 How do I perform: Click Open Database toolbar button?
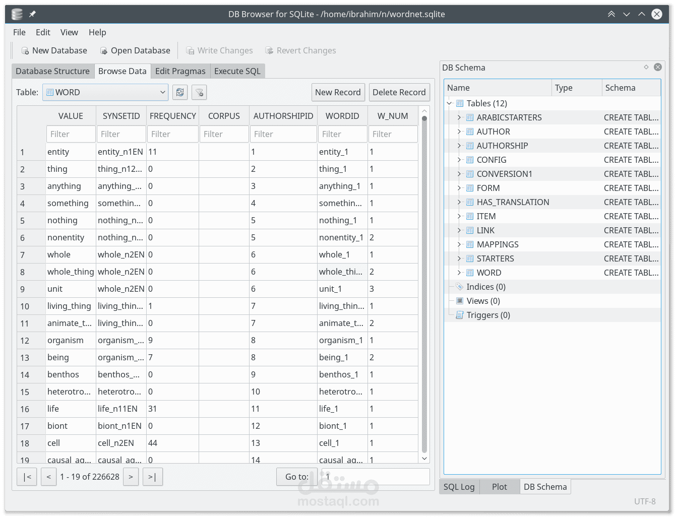(135, 50)
